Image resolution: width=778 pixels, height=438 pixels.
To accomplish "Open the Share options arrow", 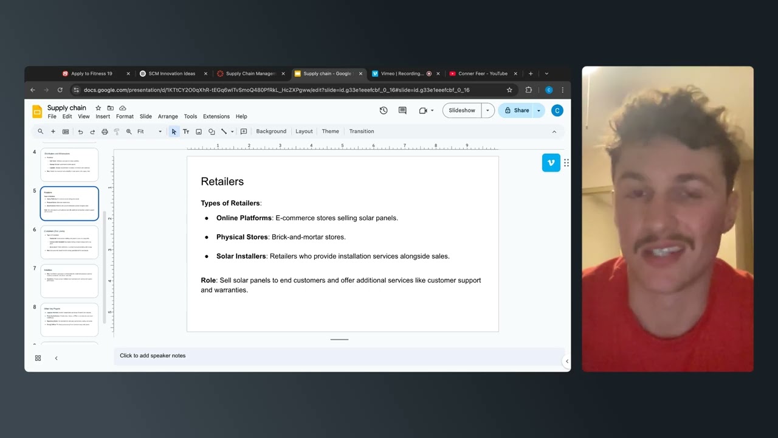I will (539, 110).
